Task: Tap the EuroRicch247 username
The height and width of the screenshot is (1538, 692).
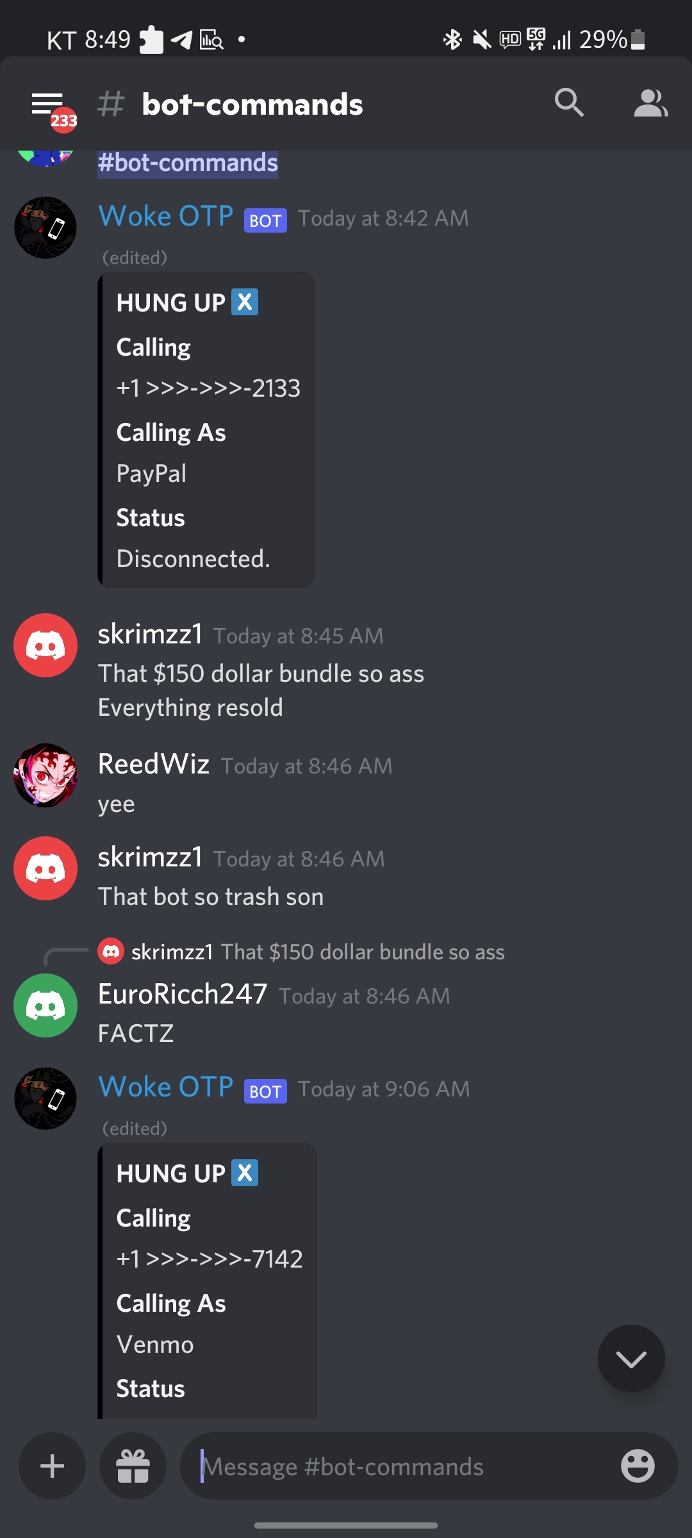Action: [x=183, y=994]
